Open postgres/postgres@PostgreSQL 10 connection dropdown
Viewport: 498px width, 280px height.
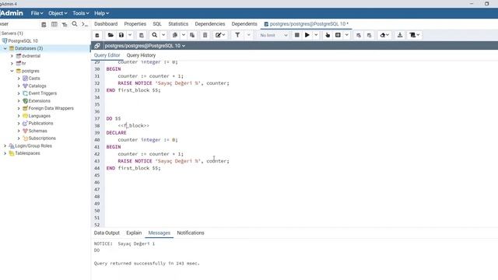(145, 46)
